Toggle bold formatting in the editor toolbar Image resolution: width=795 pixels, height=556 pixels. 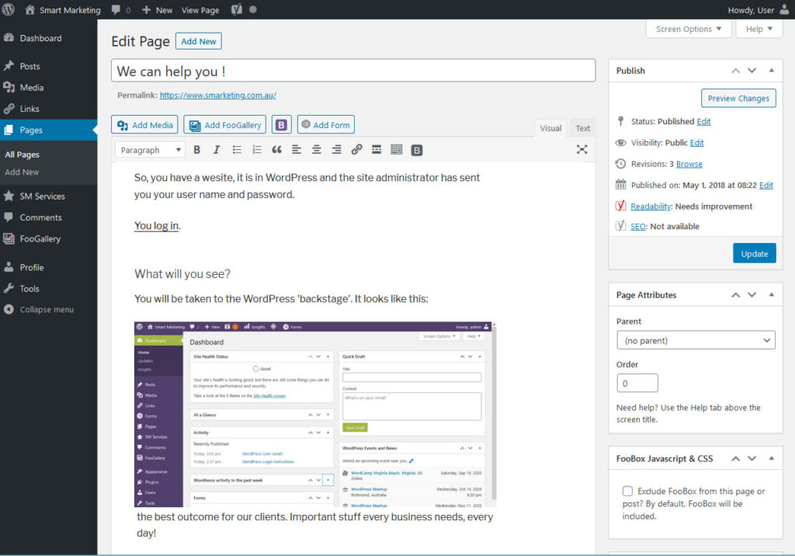(197, 150)
